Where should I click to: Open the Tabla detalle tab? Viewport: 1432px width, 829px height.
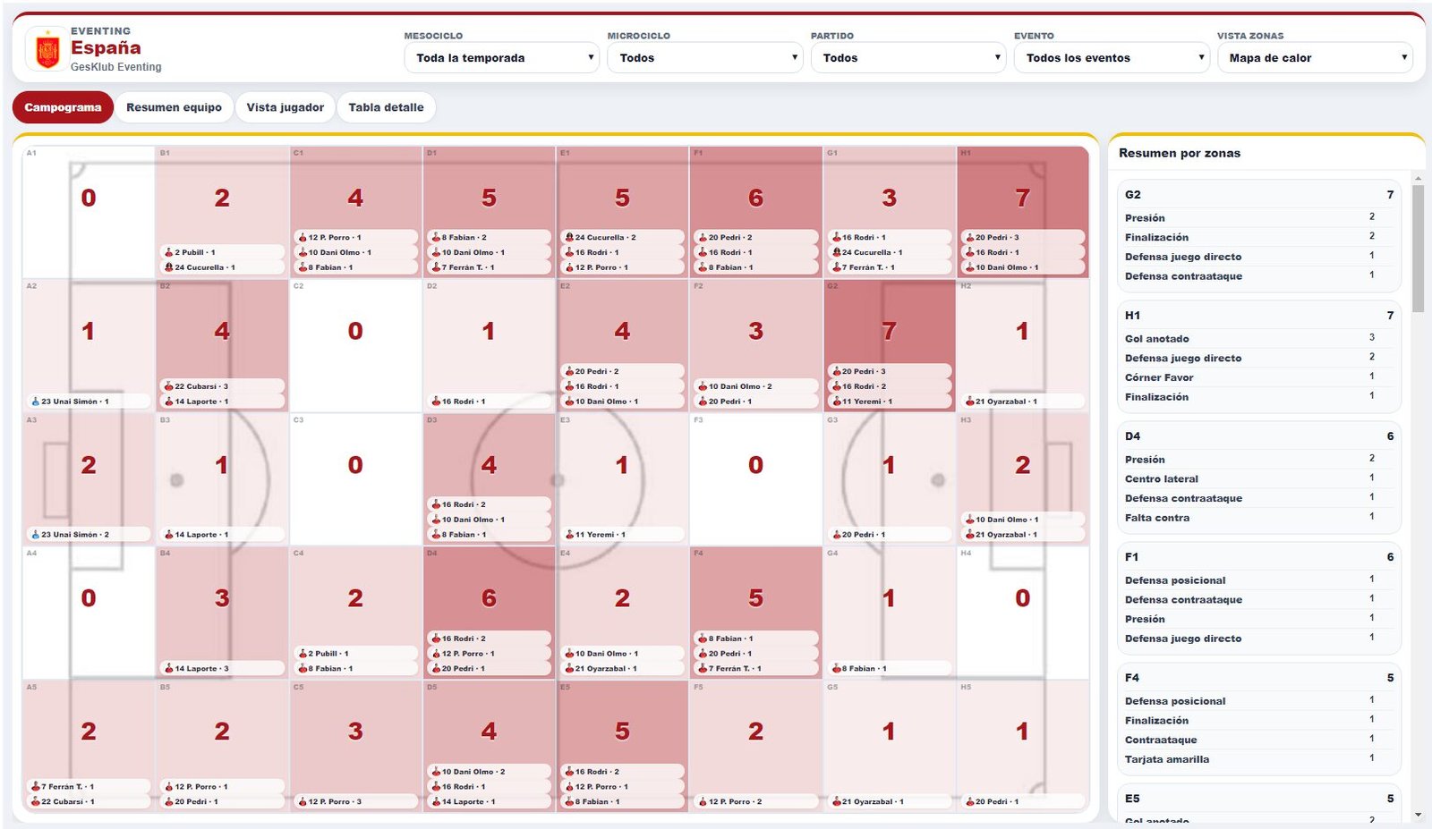[386, 107]
